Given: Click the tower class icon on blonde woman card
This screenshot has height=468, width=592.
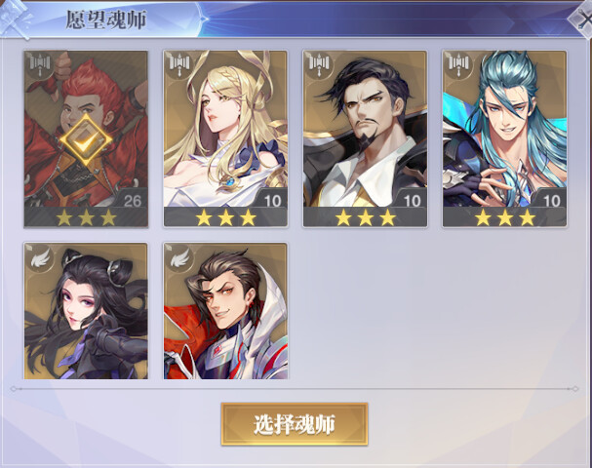Looking at the screenshot, I should [179, 63].
